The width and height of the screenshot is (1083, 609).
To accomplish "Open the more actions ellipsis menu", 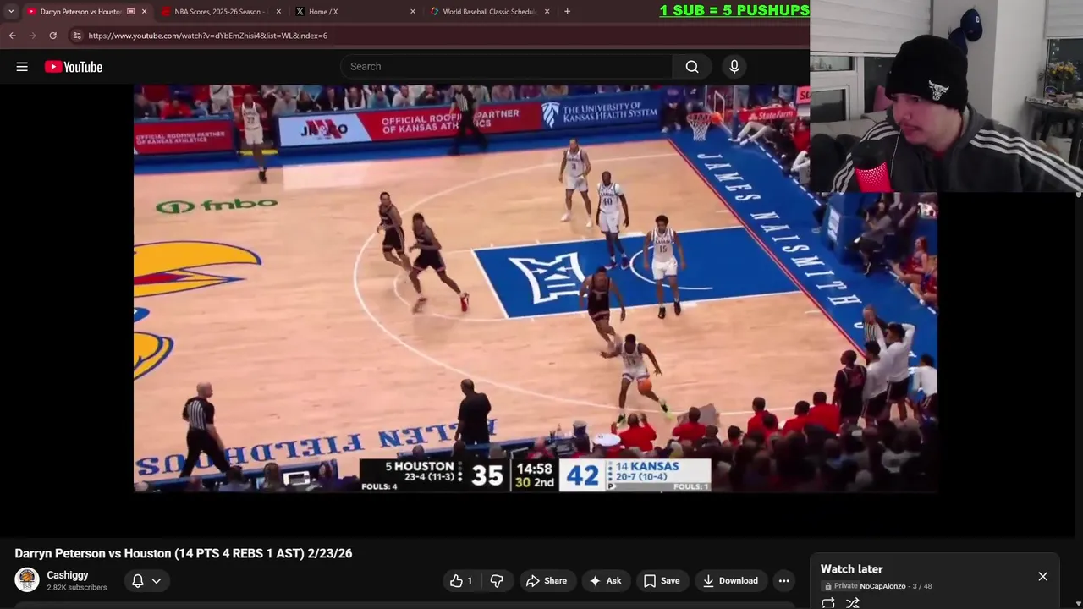I will tap(784, 580).
